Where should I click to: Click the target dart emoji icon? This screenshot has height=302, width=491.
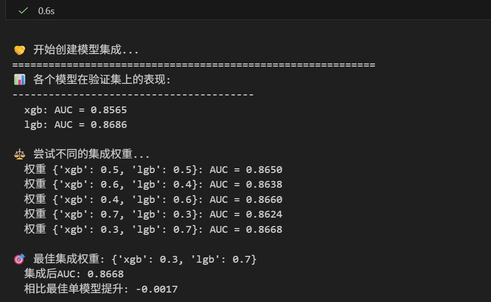[x=19, y=259]
